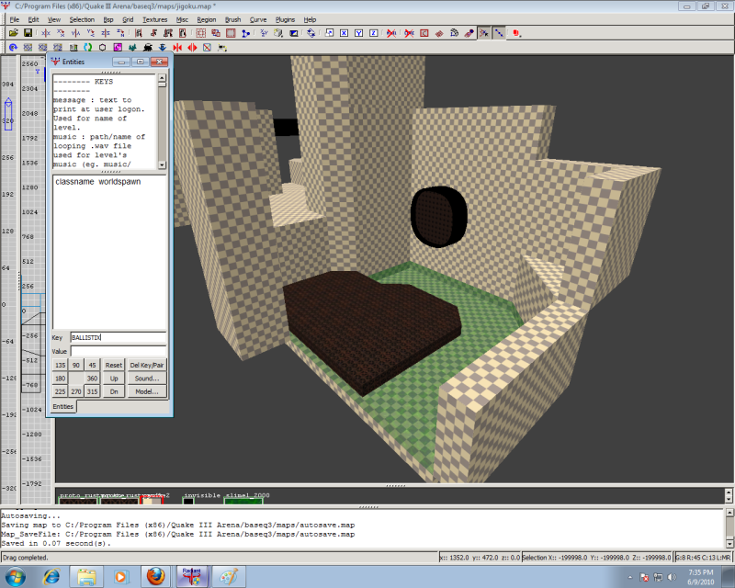The image size is (735, 588).
Task: Click the Up angle button
Action: click(x=113, y=379)
